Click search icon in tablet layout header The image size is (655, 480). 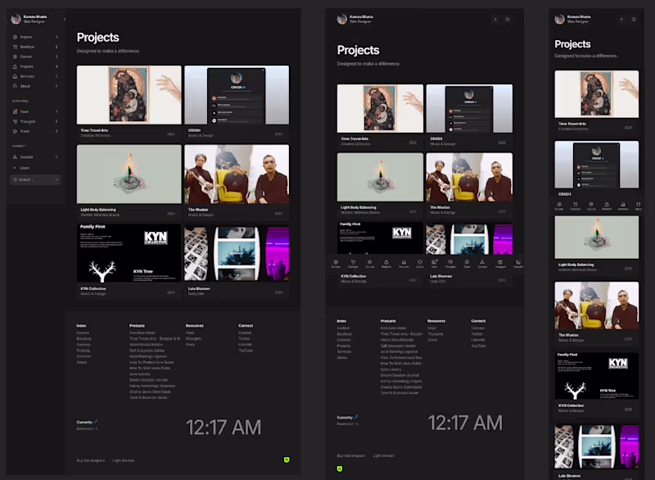click(x=508, y=19)
